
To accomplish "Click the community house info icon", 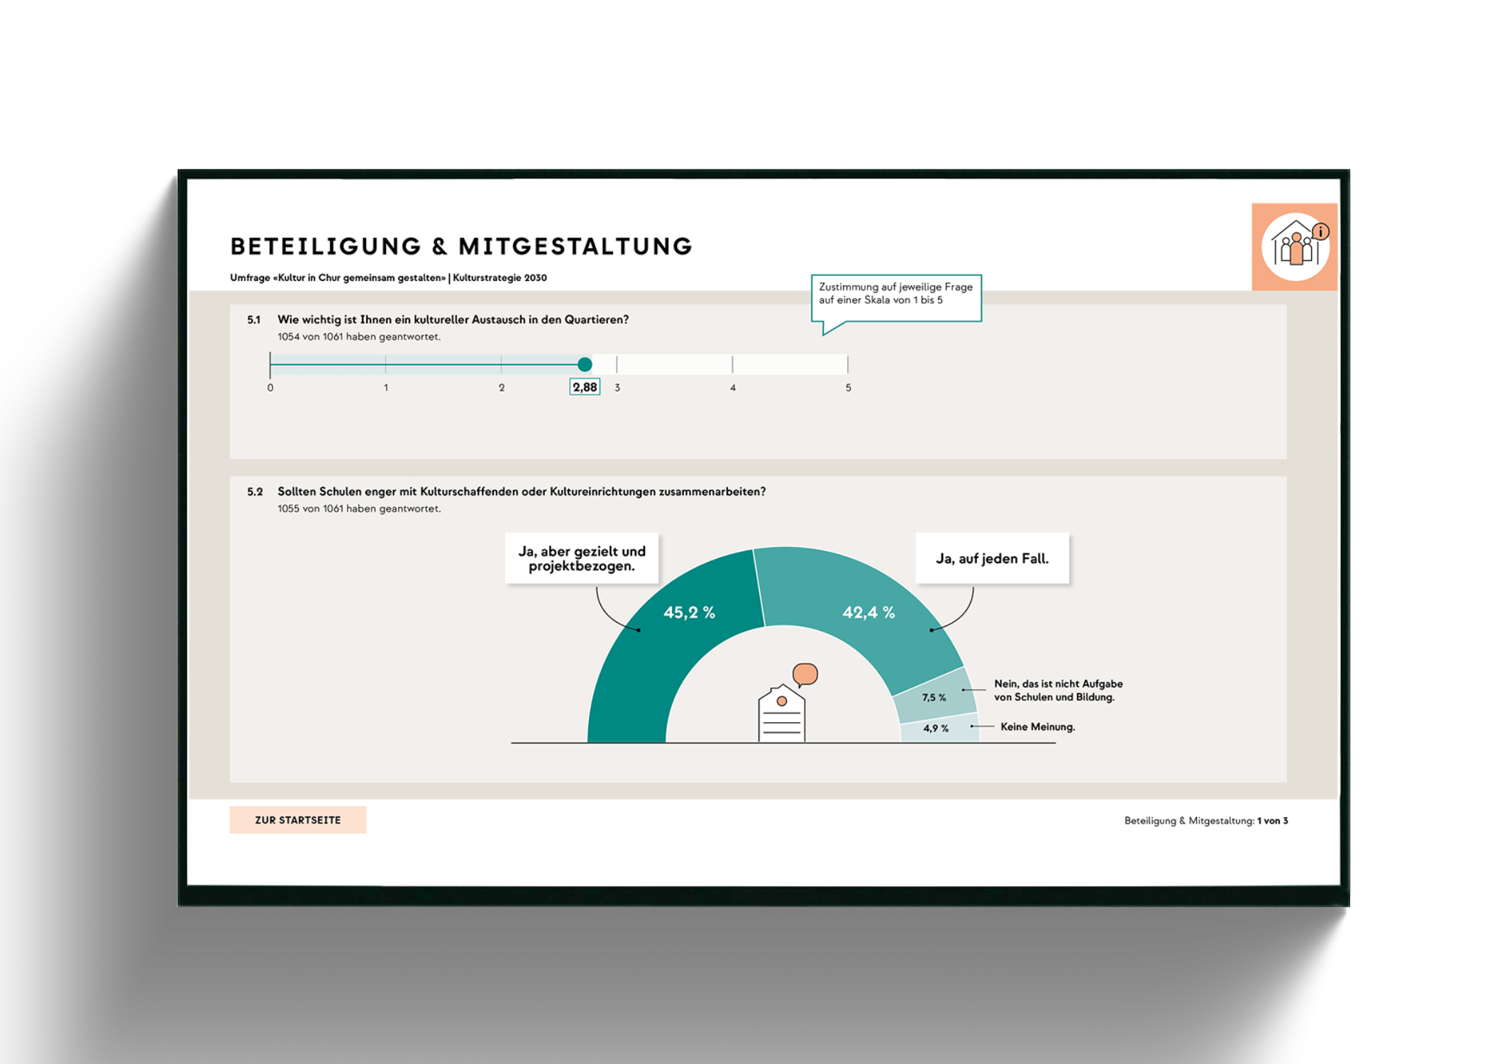I will 1294,247.
